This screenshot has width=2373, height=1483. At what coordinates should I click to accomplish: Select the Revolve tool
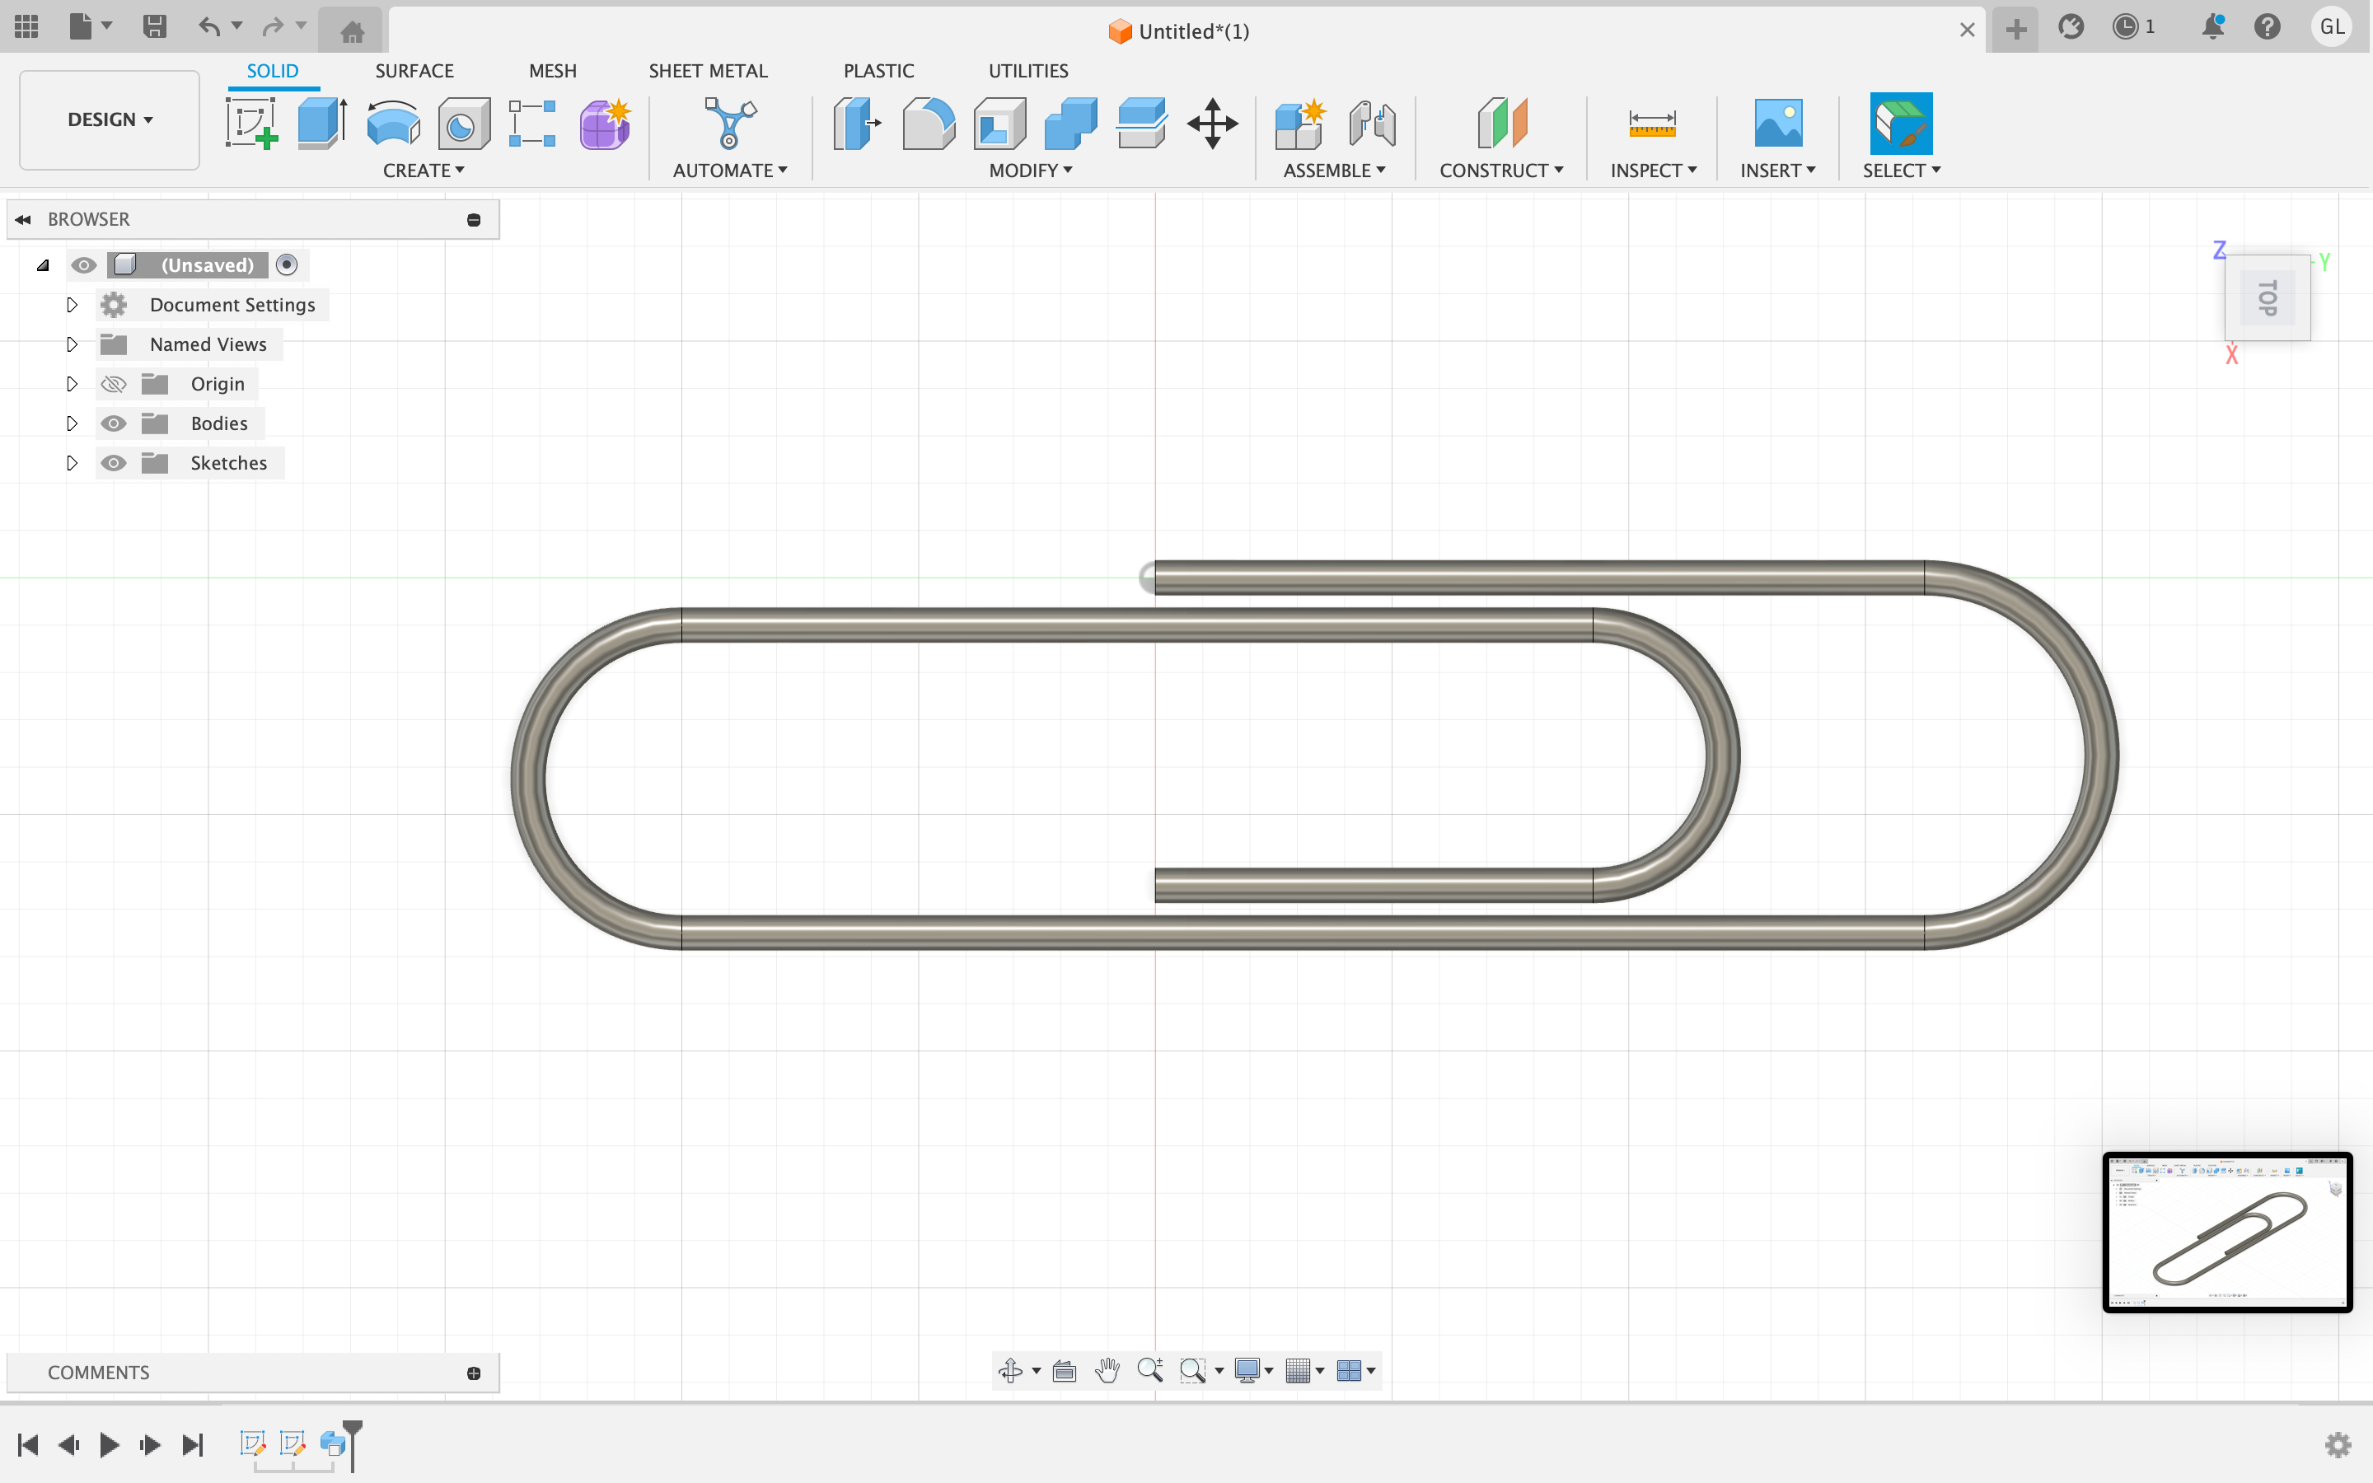393,124
